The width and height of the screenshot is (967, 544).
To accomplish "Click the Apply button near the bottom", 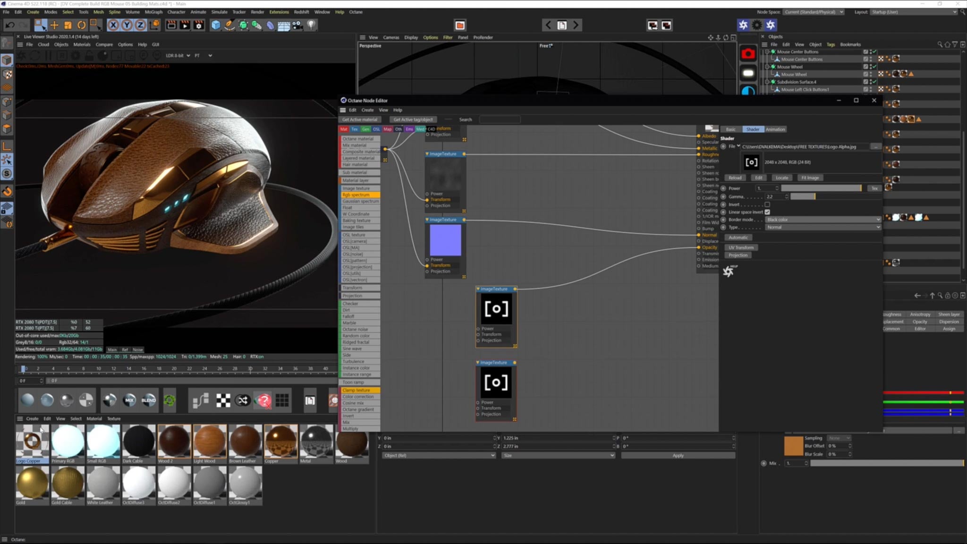I will [x=678, y=455].
